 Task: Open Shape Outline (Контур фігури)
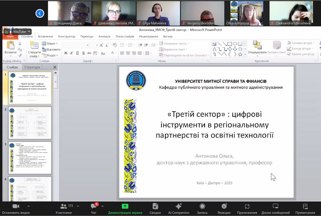(300, 49)
